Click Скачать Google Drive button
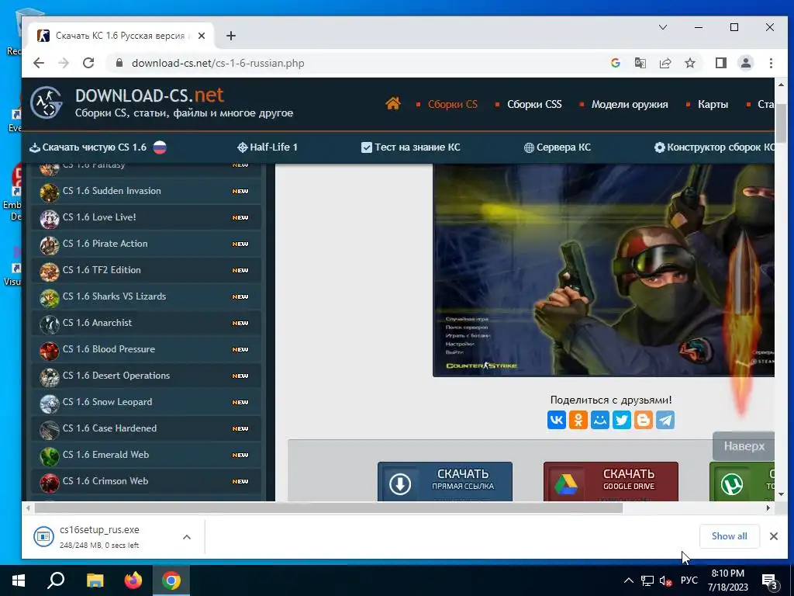The width and height of the screenshot is (794, 596). [611, 481]
